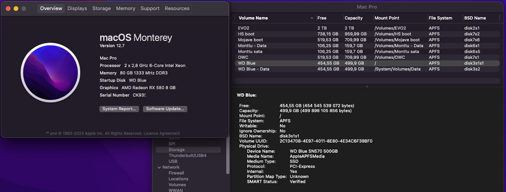
Task: Sort the table by BSD Name
Action: tap(475, 18)
